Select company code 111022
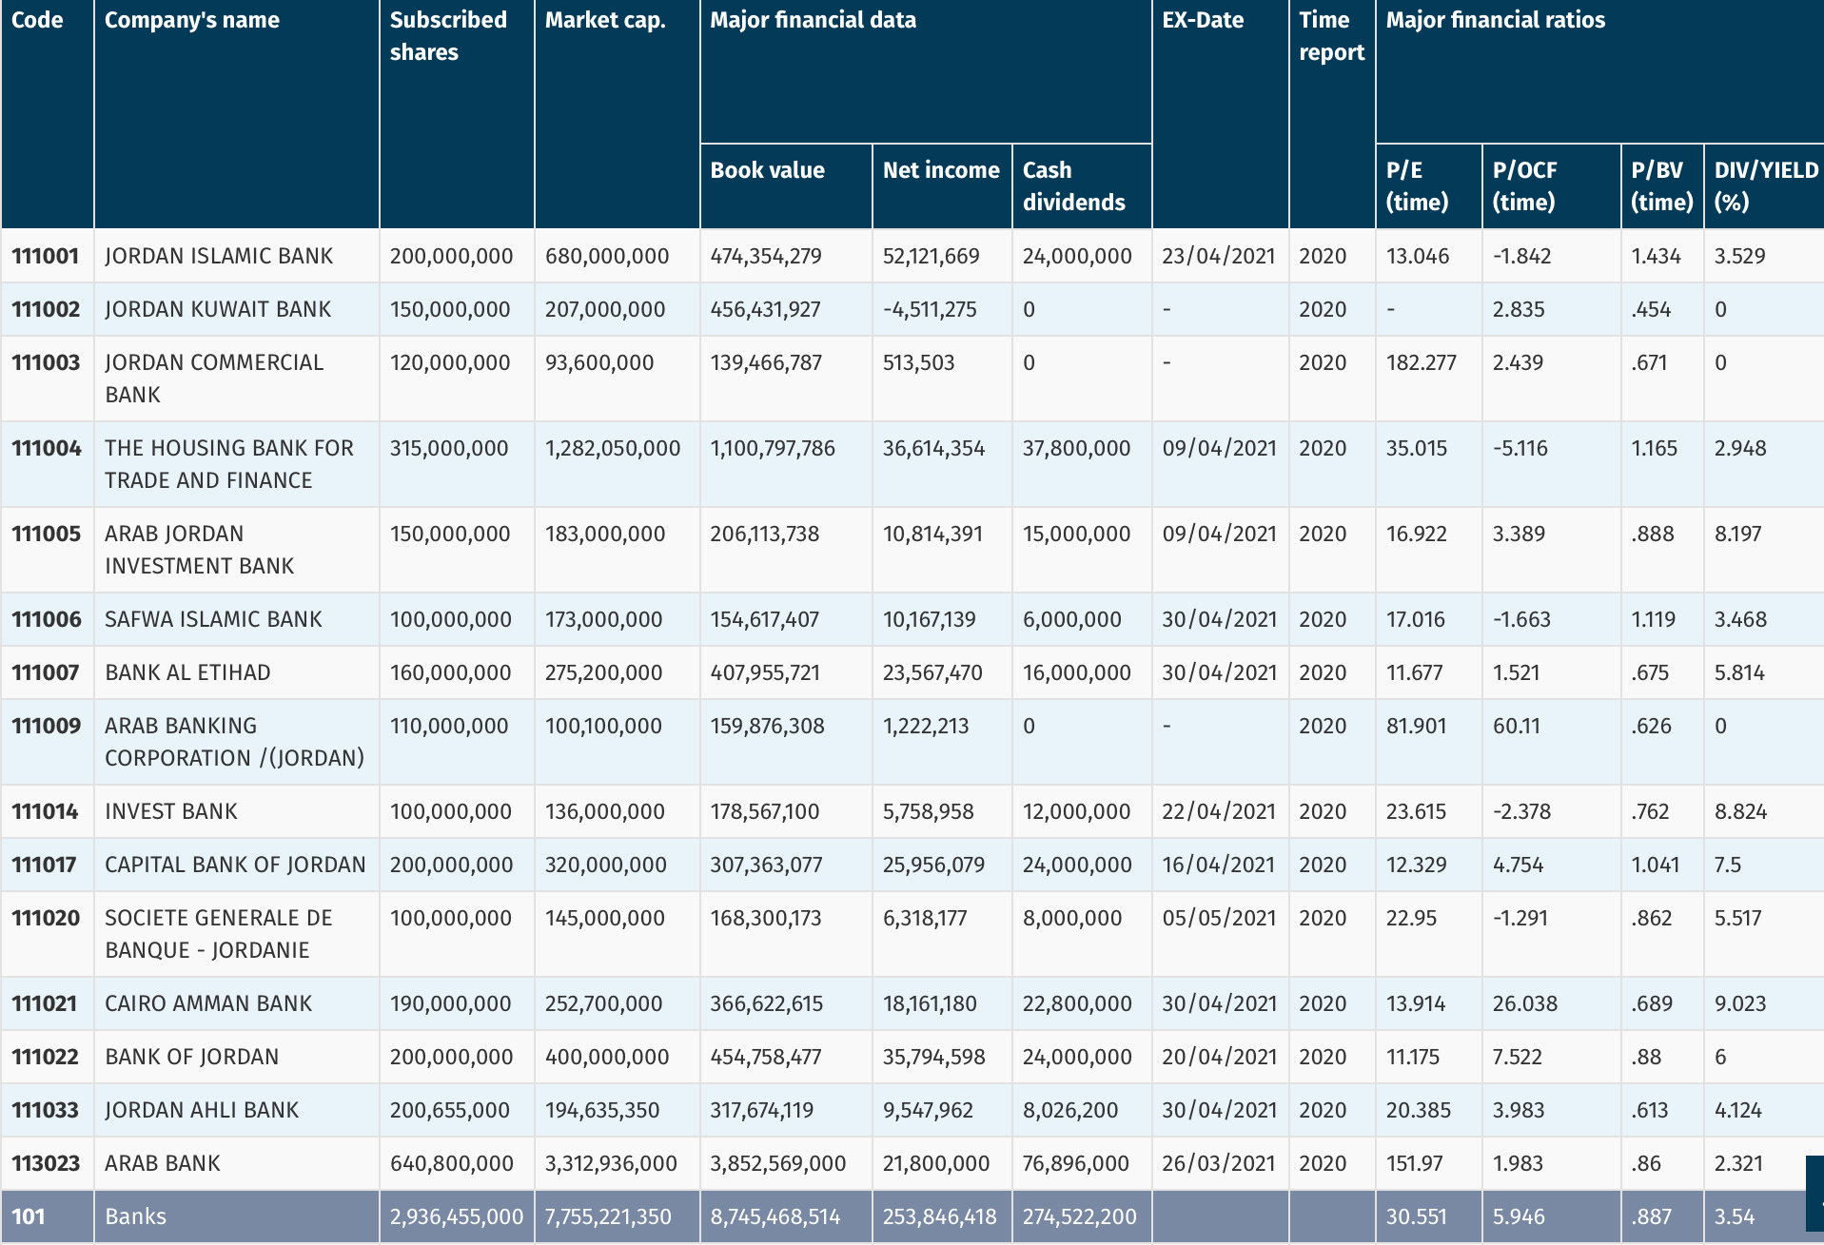Screen dimensions: 1824x1245 coord(45,1057)
